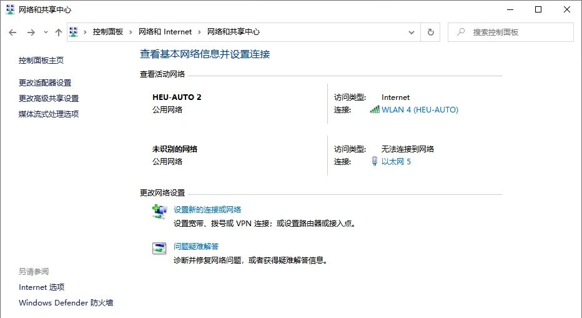
Task: Click the network icon in address bar
Action: click(74, 32)
